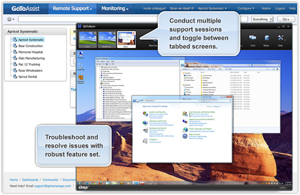The image size is (300, 195).
Task: Close the third session with red X
Action: (x=133, y=33)
